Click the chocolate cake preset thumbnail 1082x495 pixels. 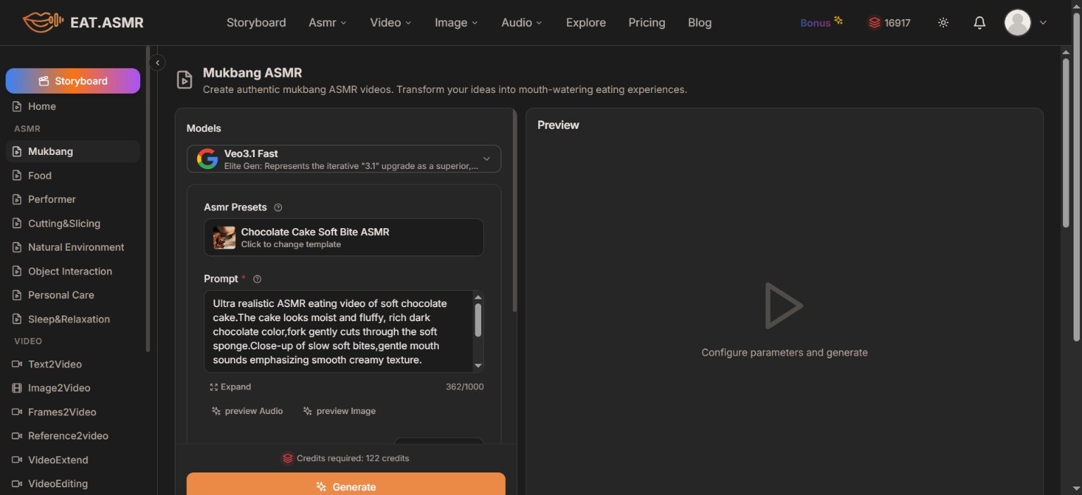(224, 237)
